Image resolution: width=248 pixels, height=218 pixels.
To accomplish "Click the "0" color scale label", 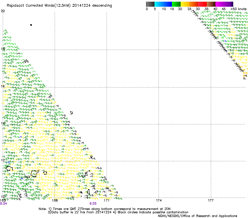I will coord(147,9).
